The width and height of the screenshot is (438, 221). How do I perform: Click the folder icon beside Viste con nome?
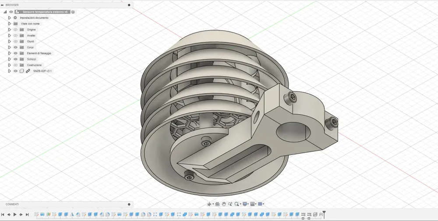click(16, 24)
